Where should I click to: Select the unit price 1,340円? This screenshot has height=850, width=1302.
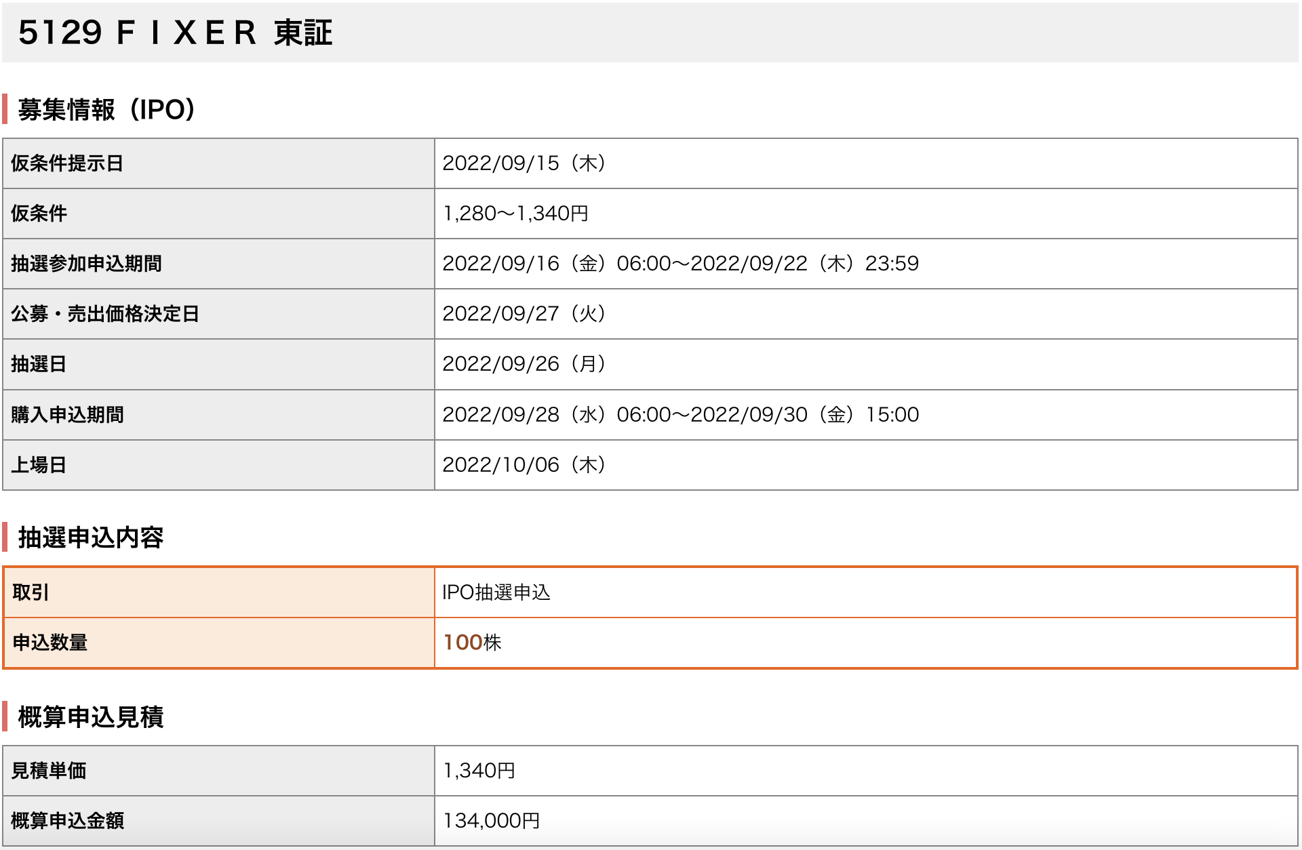coord(479,771)
